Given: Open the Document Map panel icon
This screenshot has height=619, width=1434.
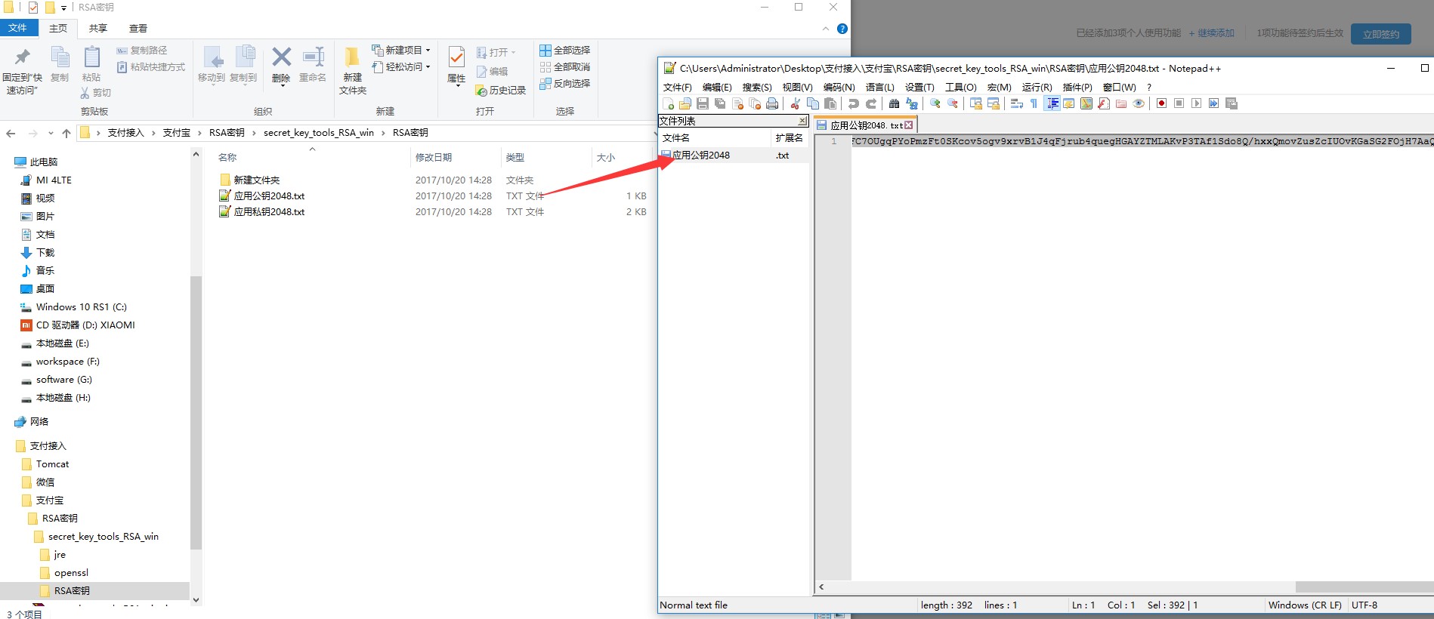Looking at the screenshot, I should pyautogui.click(x=1086, y=103).
